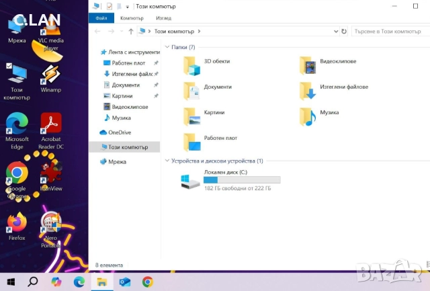
Task: Open chevron before Този компютър in address bar
Action: coord(149,32)
